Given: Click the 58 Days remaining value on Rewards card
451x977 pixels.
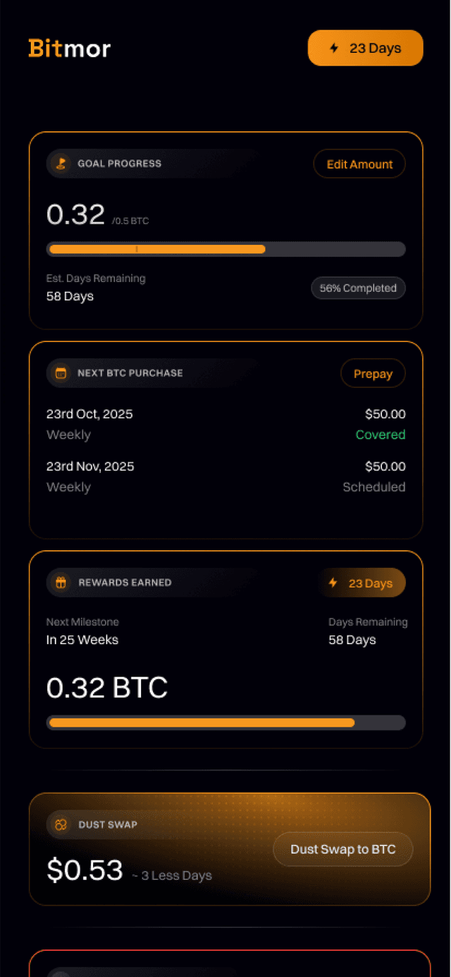Looking at the screenshot, I should pyautogui.click(x=351, y=640).
